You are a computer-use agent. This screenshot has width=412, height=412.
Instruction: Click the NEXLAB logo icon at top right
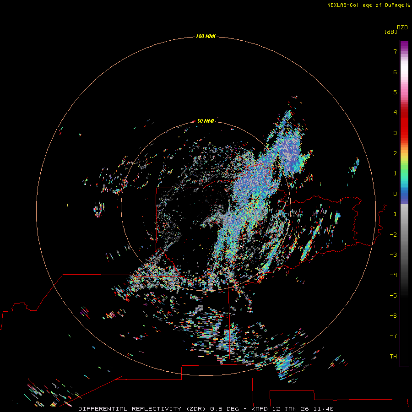tap(408, 5)
